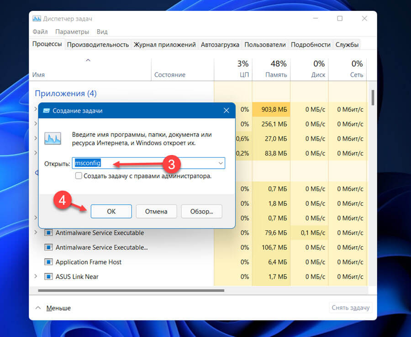The width and height of the screenshot is (411, 337).
Task: Click the horizontal scrollbar of process list
Action: pyautogui.click(x=131, y=290)
